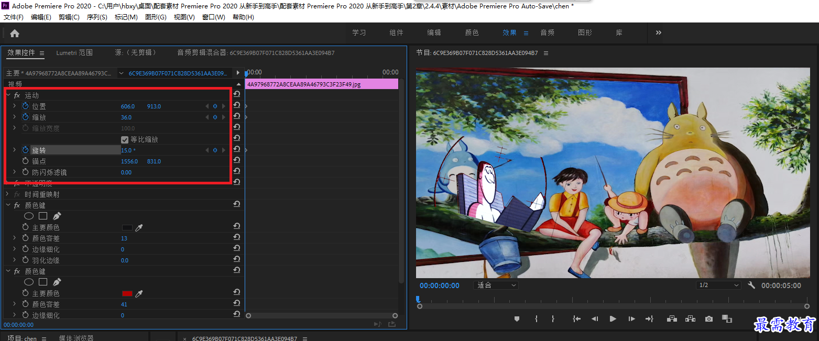
Task: Reset the 运动 effect
Action: [x=237, y=94]
